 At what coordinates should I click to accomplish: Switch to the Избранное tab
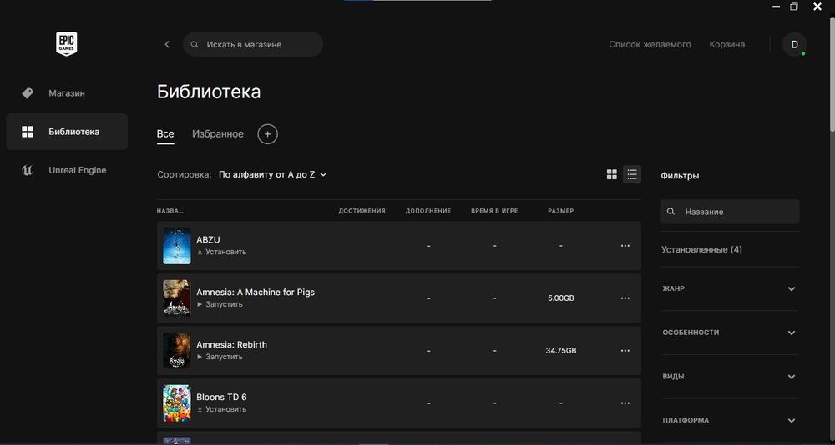coord(218,133)
